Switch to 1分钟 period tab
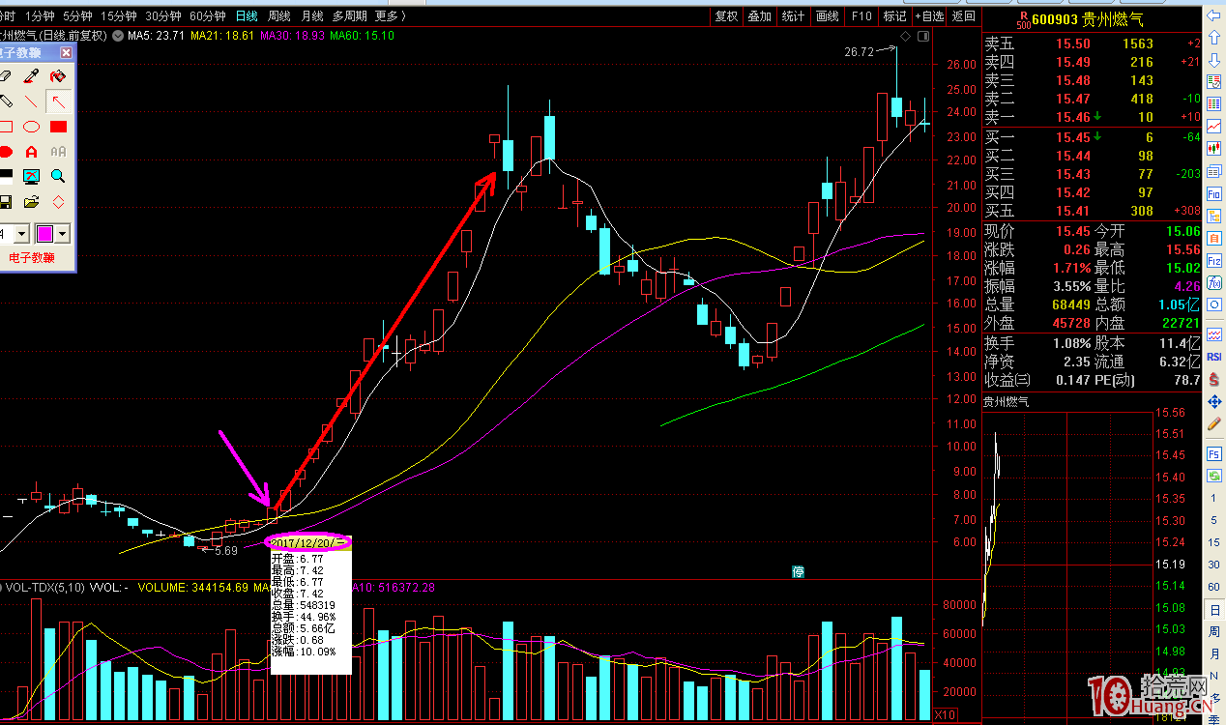This screenshot has height=725, width=1226. point(40,16)
